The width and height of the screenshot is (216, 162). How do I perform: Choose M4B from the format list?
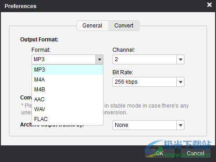pyautogui.click(x=67, y=90)
